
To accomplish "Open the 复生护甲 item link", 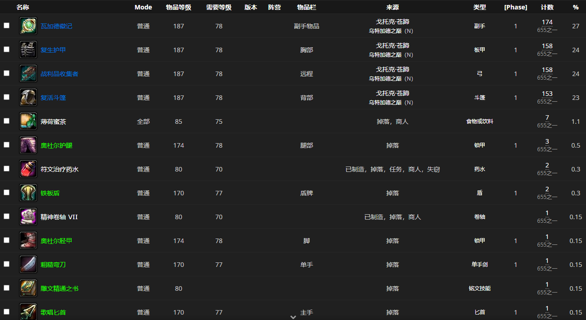I will coord(53,50).
